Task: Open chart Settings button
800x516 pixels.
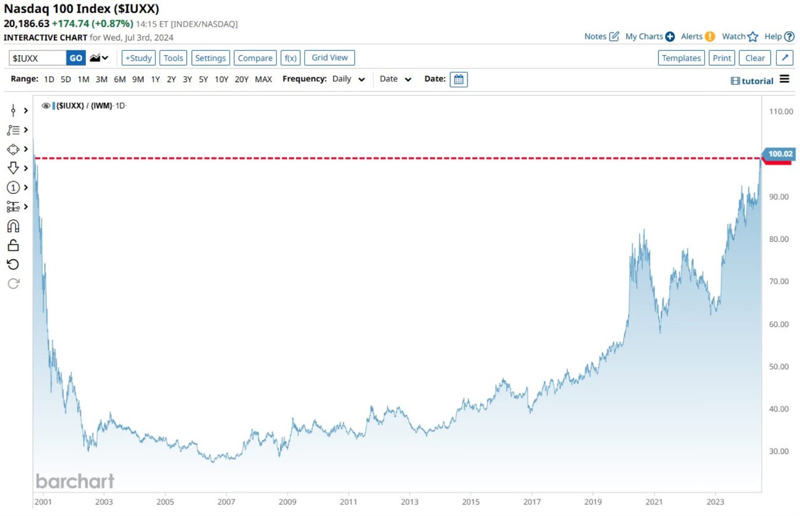Action: (x=210, y=58)
